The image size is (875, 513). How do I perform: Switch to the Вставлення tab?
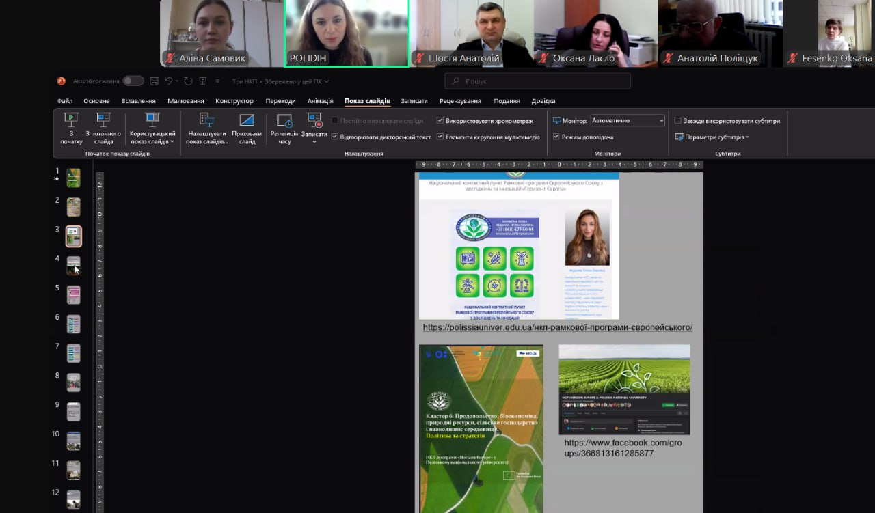pos(139,101)
